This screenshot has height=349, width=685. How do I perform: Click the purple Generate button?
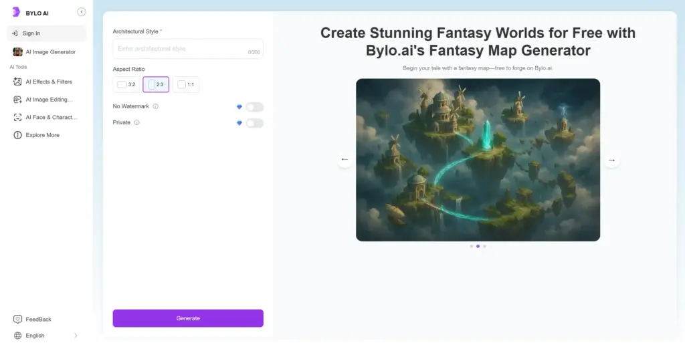[188, 318]
